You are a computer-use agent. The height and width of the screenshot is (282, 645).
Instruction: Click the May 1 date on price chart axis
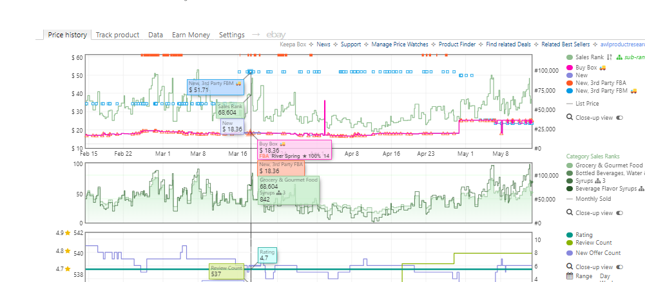click(466, 154)
